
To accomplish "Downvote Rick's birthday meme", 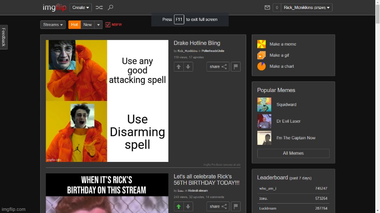I will (x=188, y=207).
